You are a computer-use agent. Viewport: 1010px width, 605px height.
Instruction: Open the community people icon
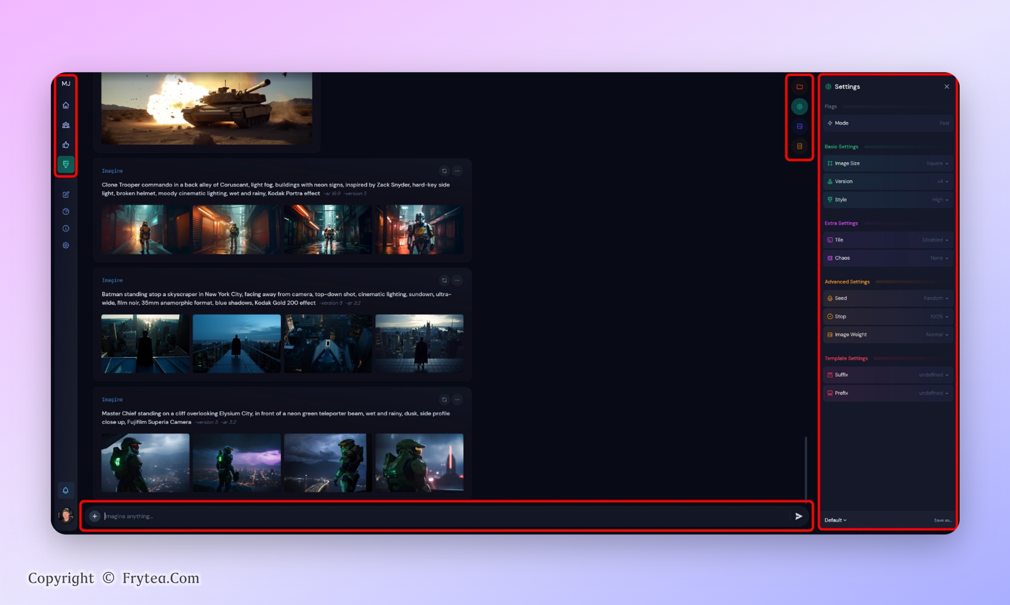(66, 125)
